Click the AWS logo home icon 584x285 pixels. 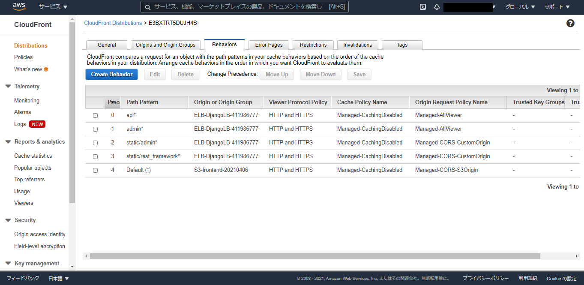click(x=20, y=6)
